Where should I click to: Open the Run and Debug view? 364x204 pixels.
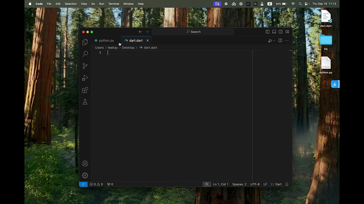pyautogui.click(x=85, y=78)
